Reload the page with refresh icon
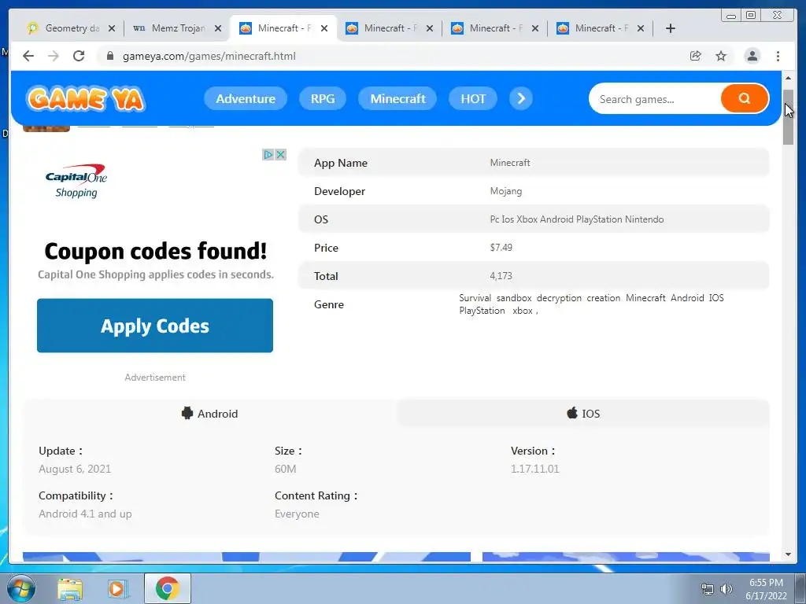806x604 pixels. 79,56
